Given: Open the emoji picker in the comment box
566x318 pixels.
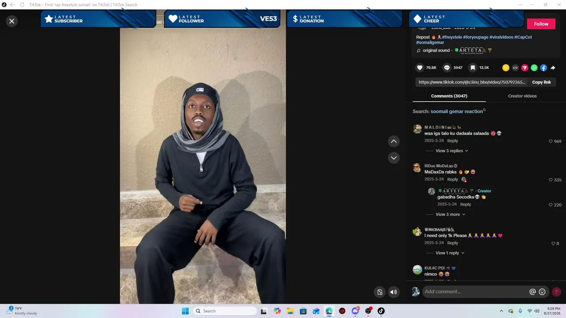Looking at the screenshot, I should point(542,291).
